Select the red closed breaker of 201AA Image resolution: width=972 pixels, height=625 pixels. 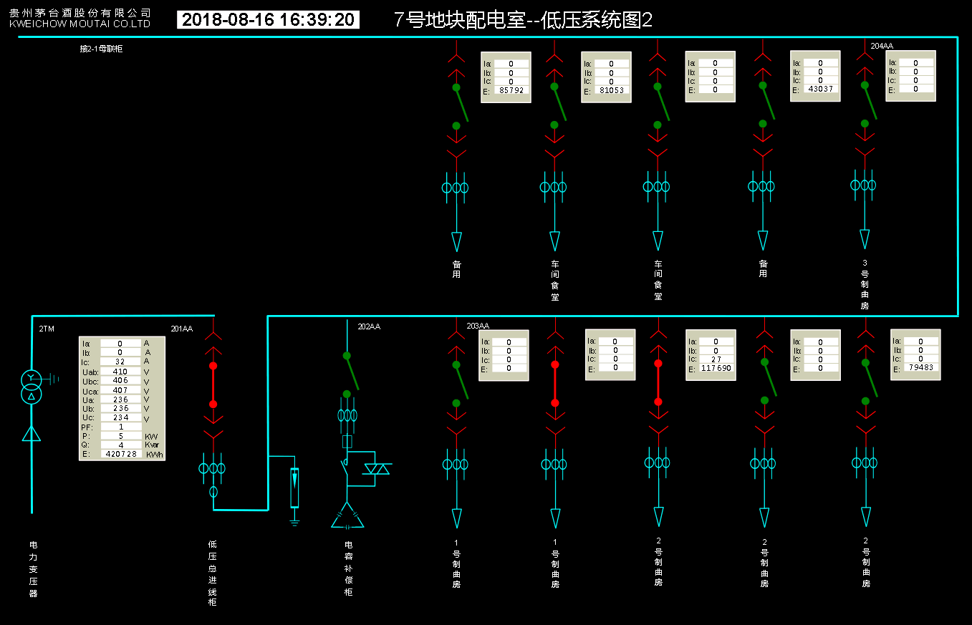pyautogui.click(x=213, y=385)
